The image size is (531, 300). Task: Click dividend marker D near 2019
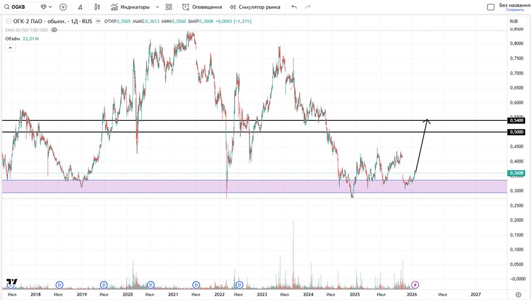[104, 285]
